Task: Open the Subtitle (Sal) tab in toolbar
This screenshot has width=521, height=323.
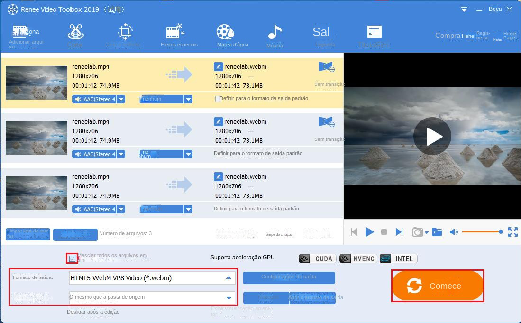Action: click(x=321, y=32)
